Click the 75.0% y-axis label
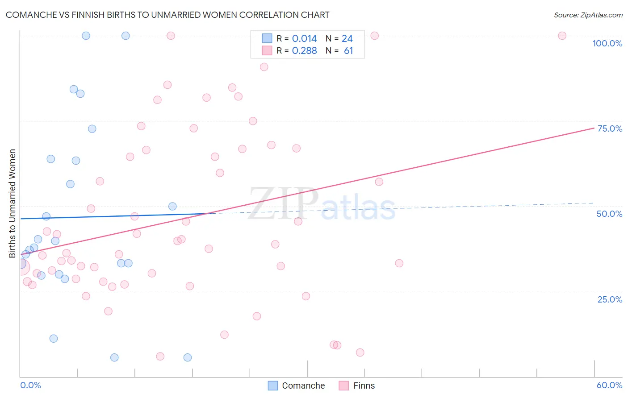 pyautogui.click(x=610, y=129)
